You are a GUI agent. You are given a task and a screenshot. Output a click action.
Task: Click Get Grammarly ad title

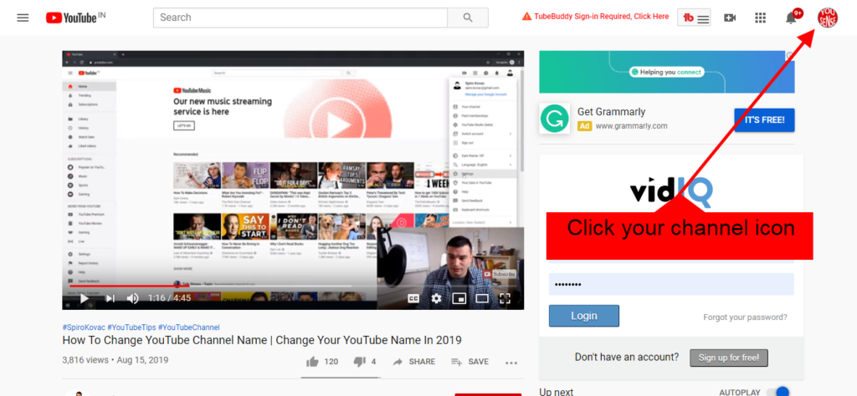(611, 112)
